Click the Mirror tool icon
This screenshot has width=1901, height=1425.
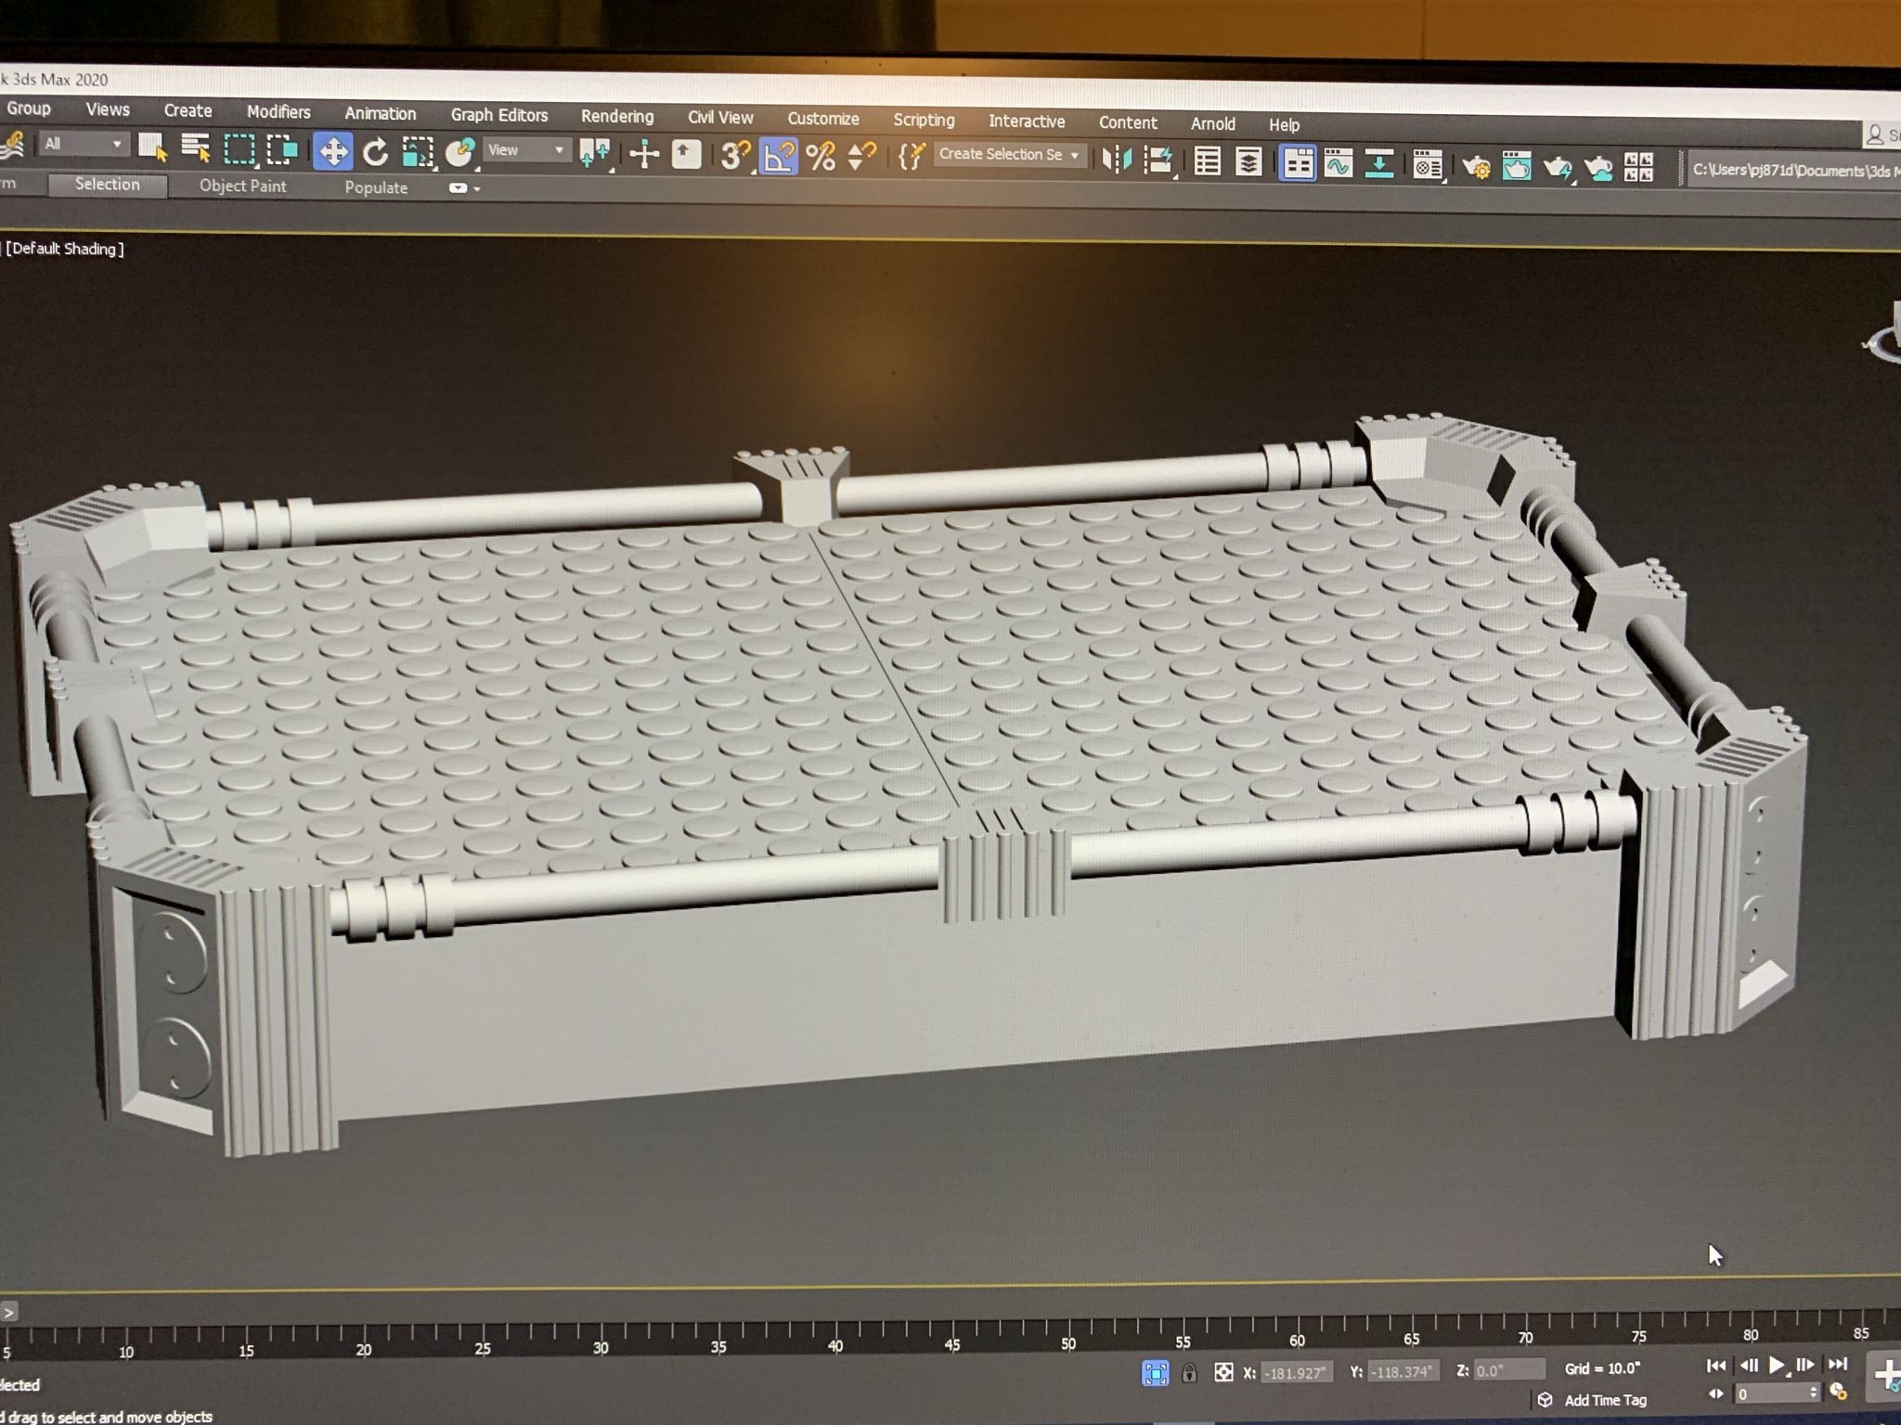[1117, 160]
